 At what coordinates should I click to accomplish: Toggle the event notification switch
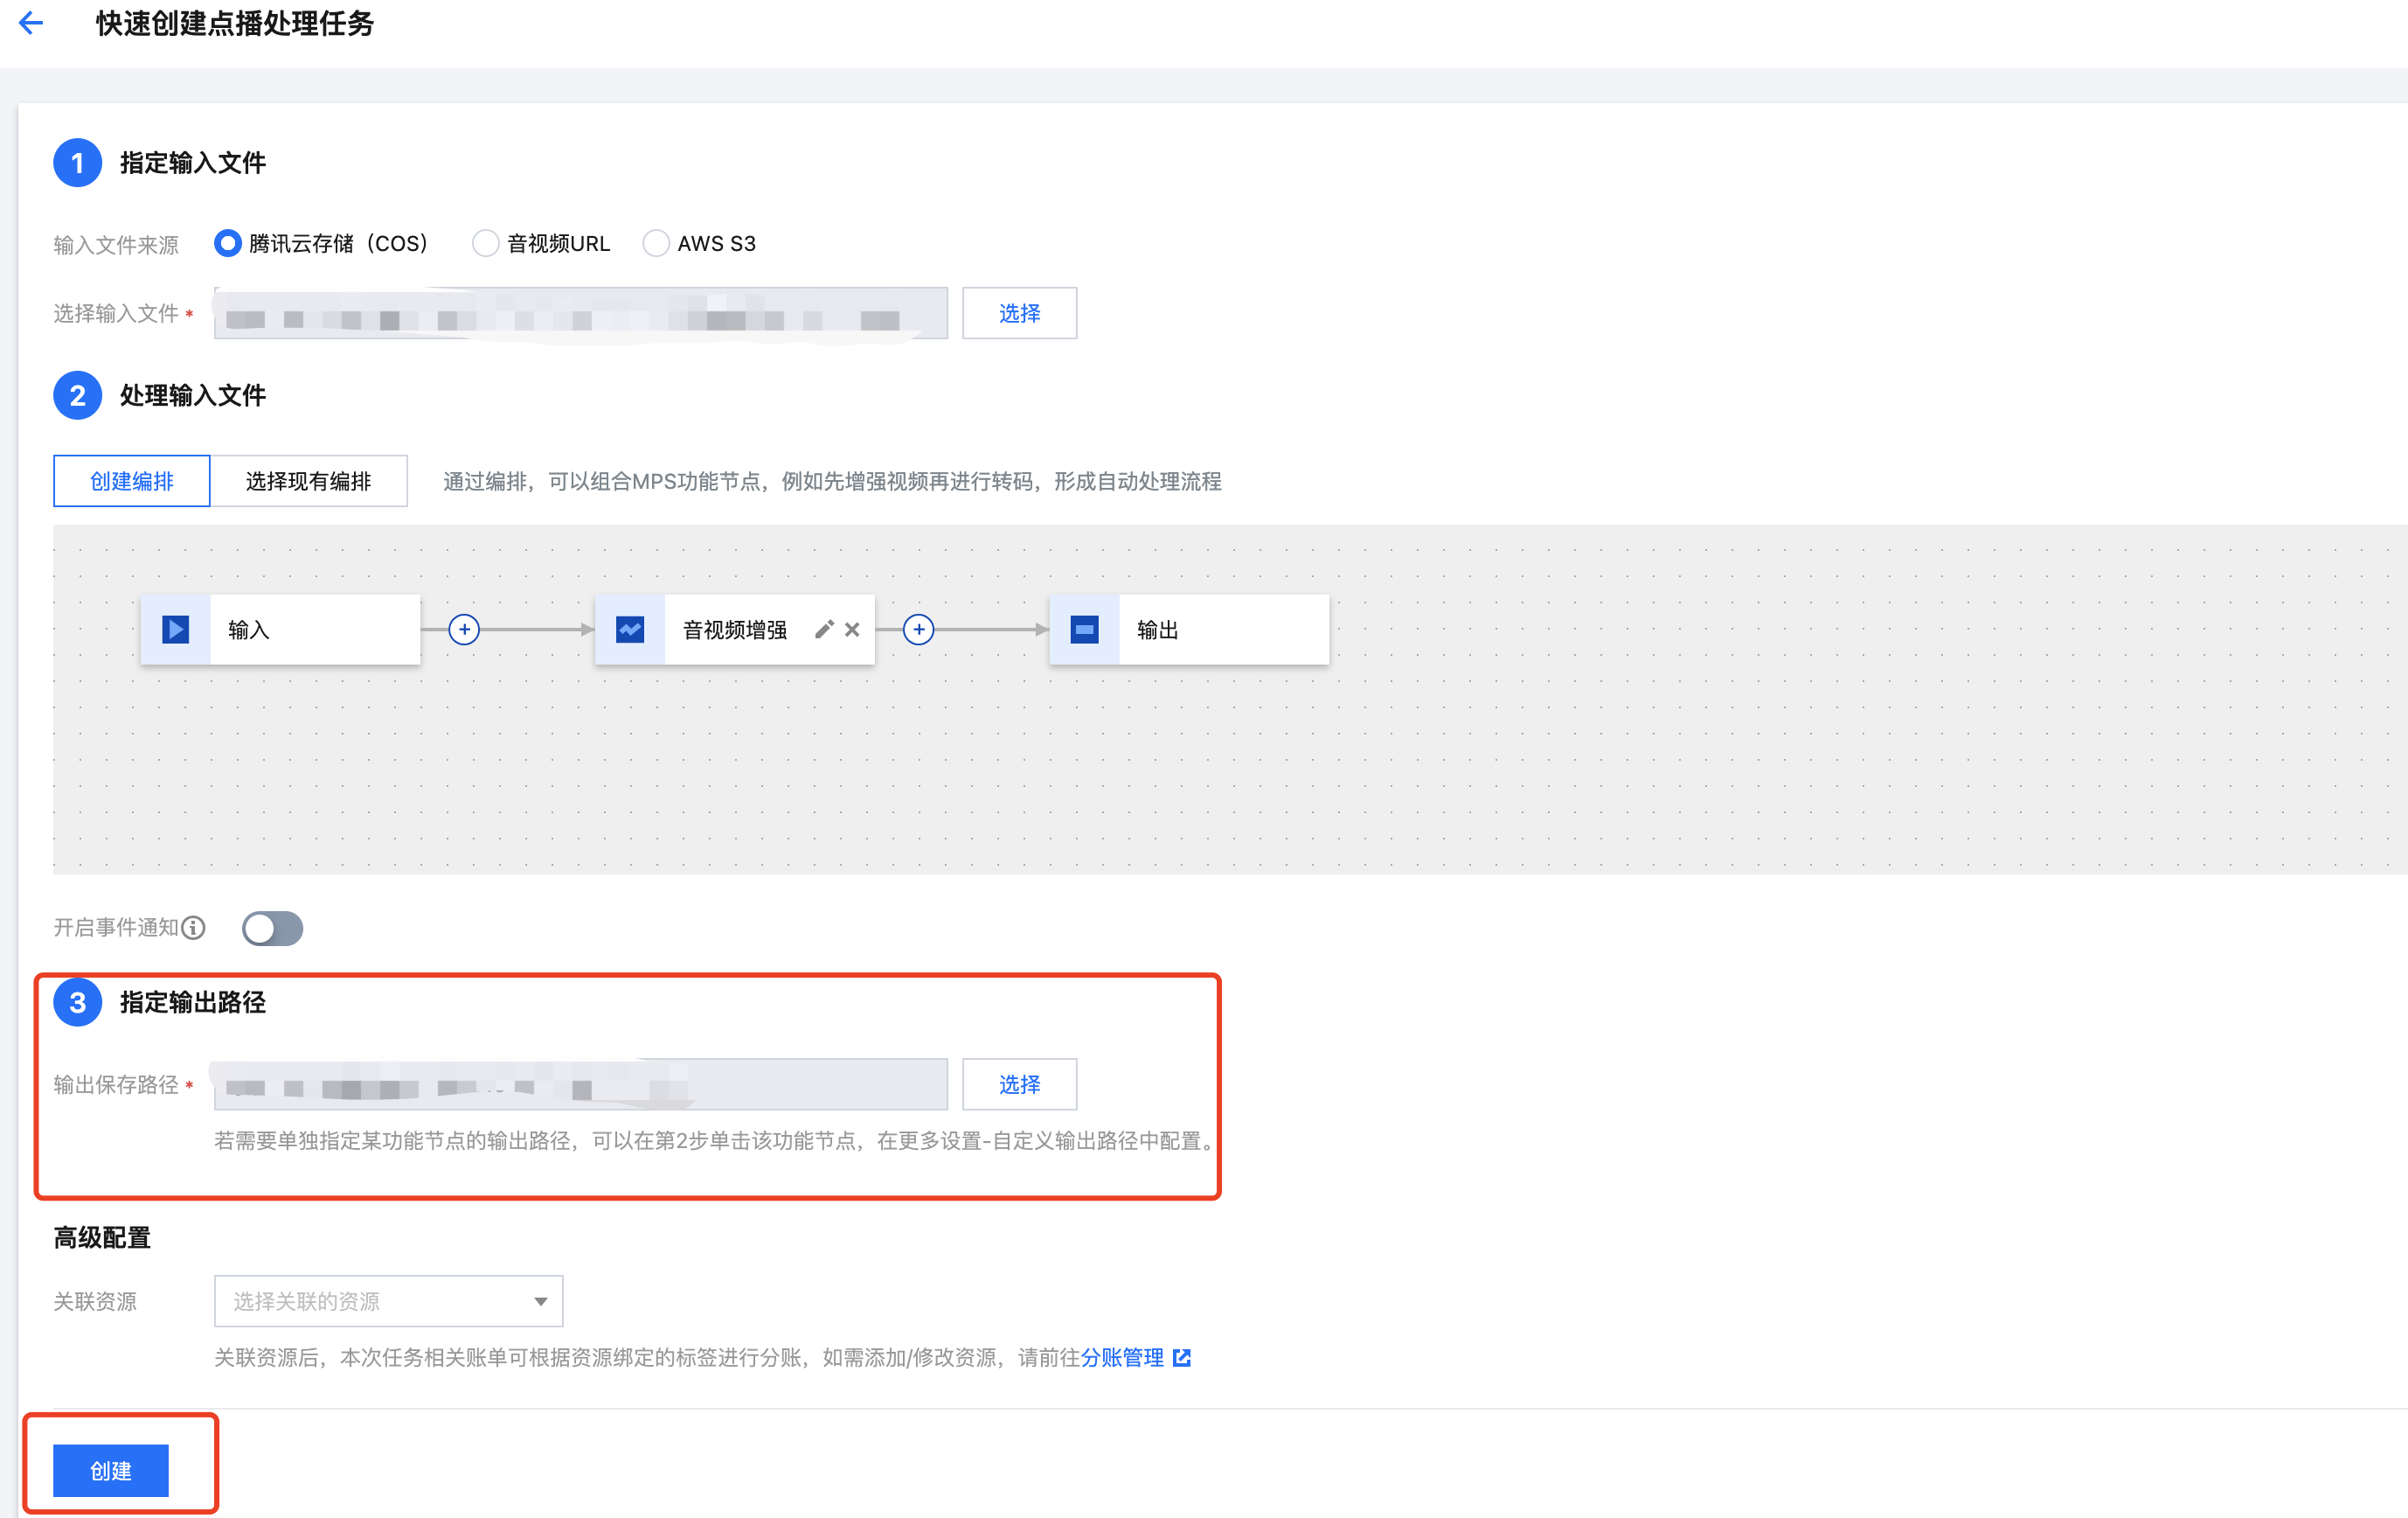coord(272,928)
